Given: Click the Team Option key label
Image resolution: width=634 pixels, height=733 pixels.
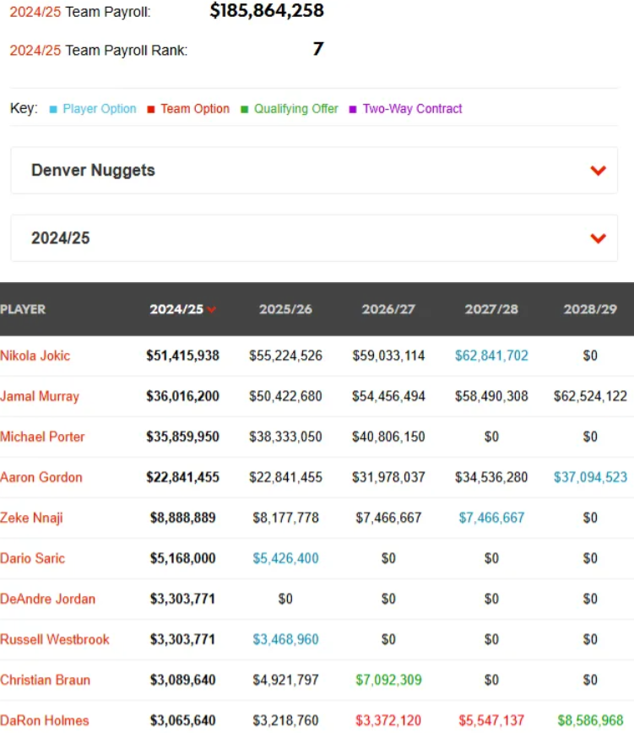Looking at the screenshot, I should (x=195, y=109).
